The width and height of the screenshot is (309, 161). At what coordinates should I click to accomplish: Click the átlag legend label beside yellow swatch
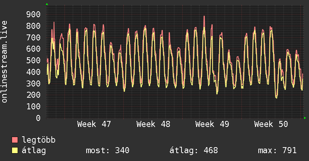(x=34, y=151)
